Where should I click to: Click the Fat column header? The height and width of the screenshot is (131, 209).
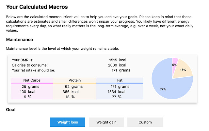pyautogui.click(x=120, y=80)
